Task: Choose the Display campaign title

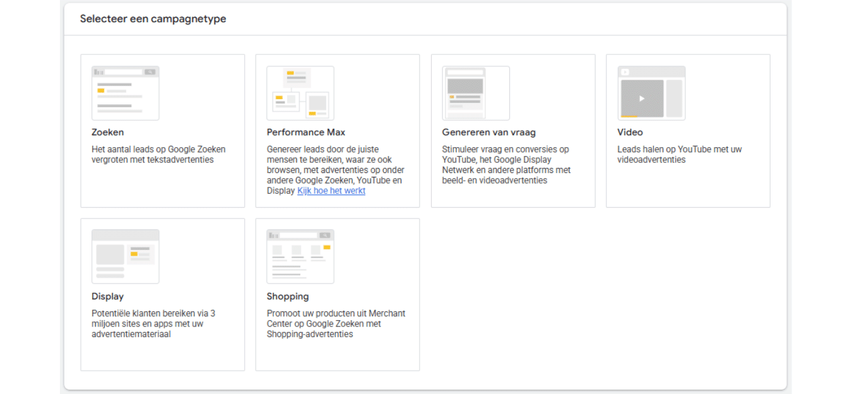Action: 107,297
